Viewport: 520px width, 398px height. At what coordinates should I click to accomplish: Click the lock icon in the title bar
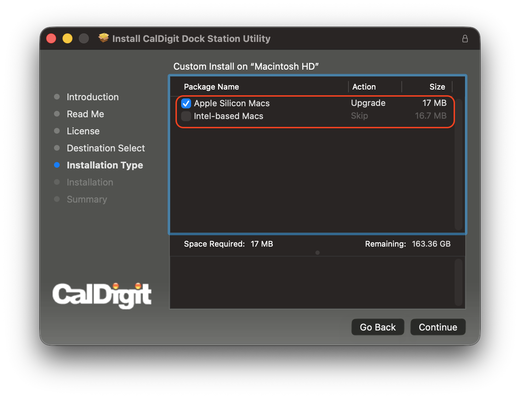[465, 39]
